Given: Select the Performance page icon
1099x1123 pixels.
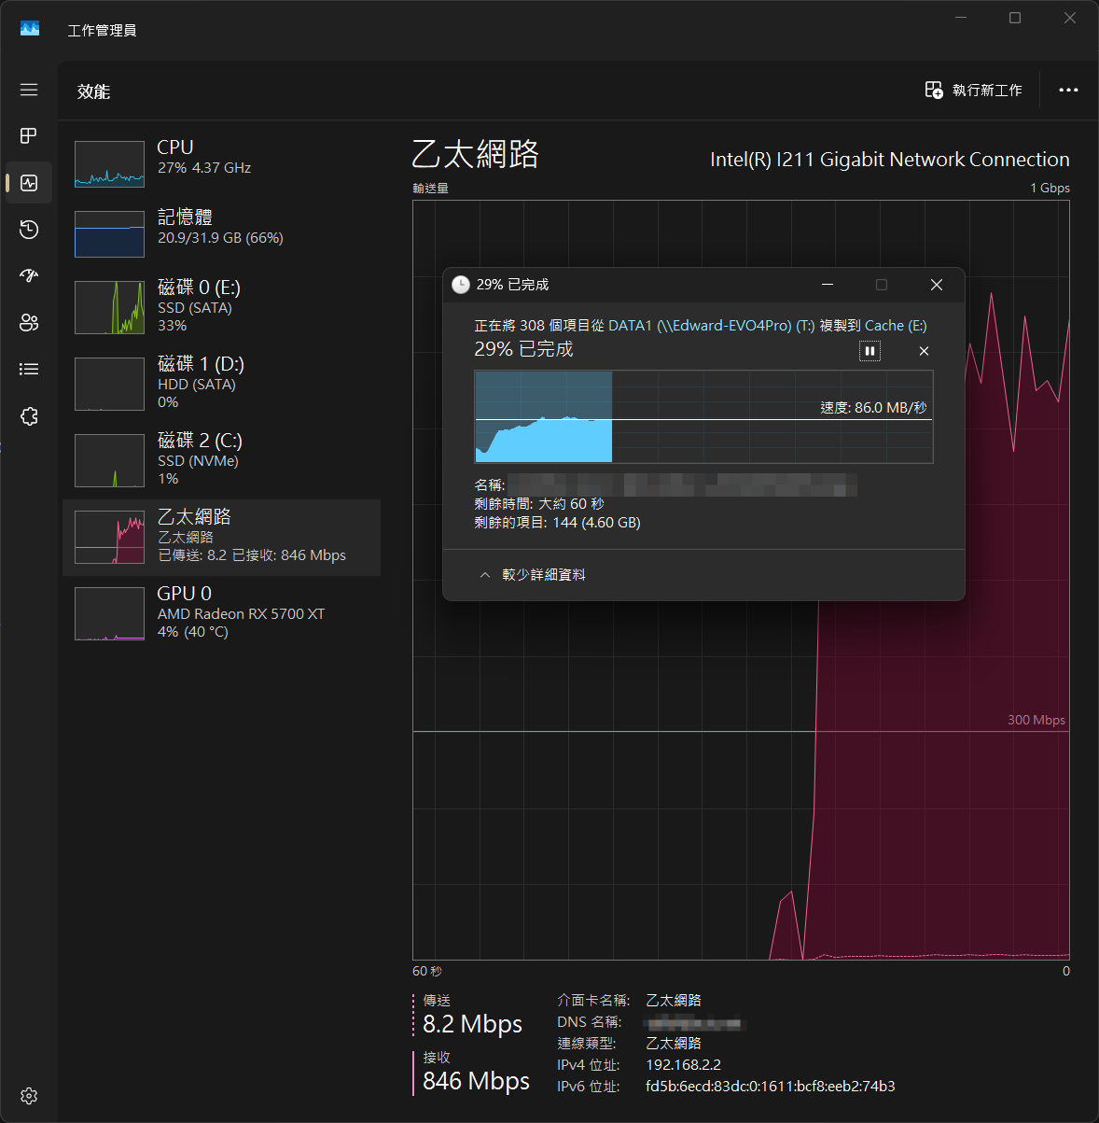Looking at the screenshot, I should [29, 183].
